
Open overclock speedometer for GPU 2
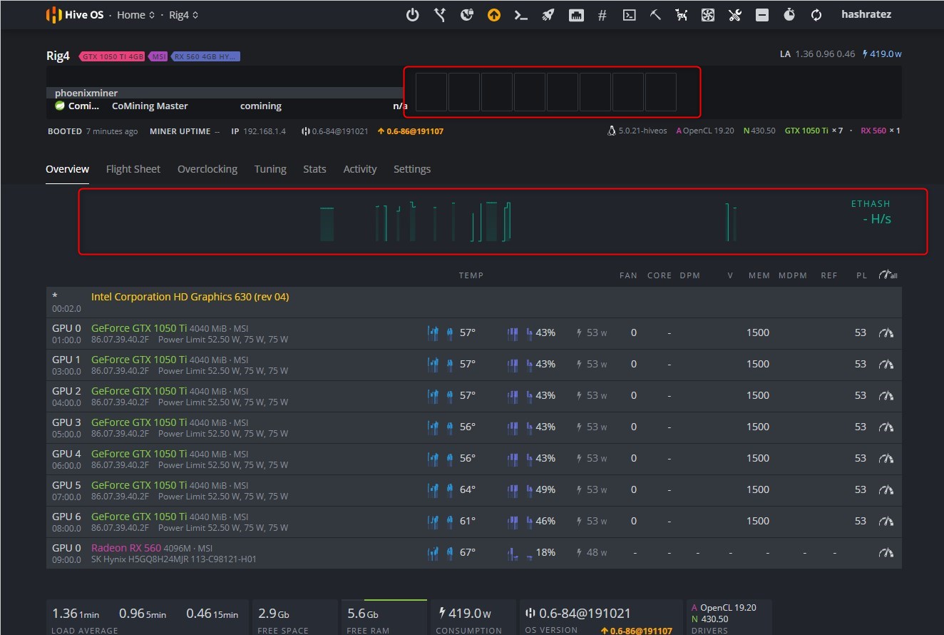(x=886, y=396)
